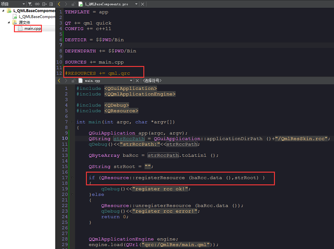Toggle the main.cpp write lock icon
The height and width of the screenshot is (249, 334).
pyautogui.click(x=73, y=81)
